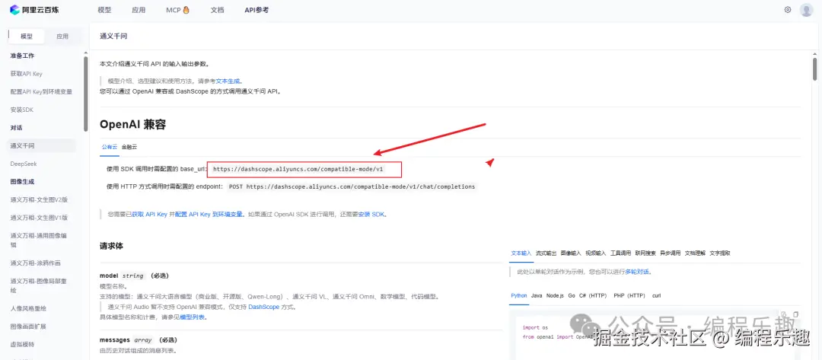Switch code sample to C# (HTTP)
Image resolution: width=822 pixels, height=360 pixels.
tap(593, 295)
